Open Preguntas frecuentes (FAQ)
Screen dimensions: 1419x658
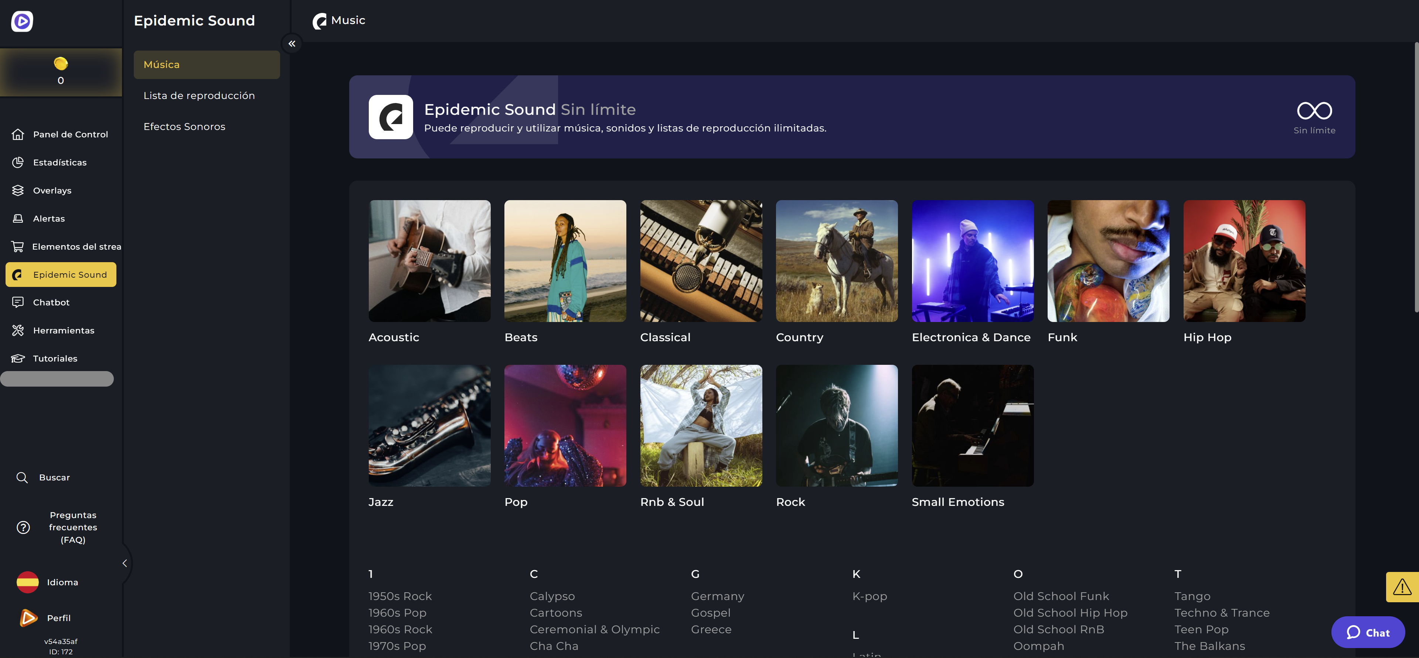click(x=73, y=528)
